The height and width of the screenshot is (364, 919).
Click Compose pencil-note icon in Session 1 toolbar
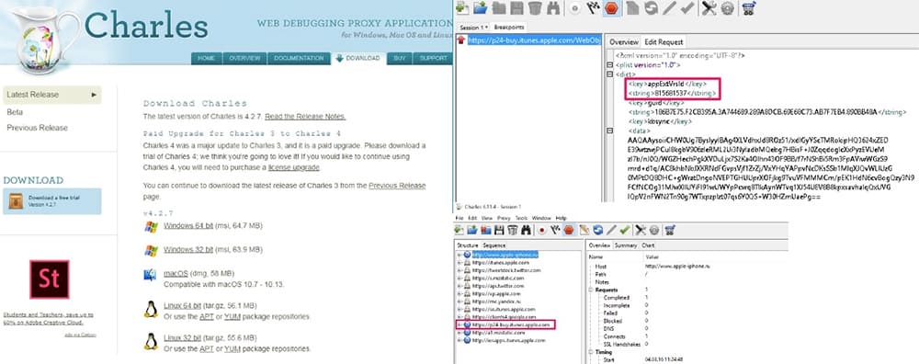(584, 230)
